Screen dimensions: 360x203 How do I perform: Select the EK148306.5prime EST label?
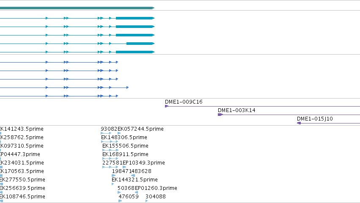(x=124, y=137)
